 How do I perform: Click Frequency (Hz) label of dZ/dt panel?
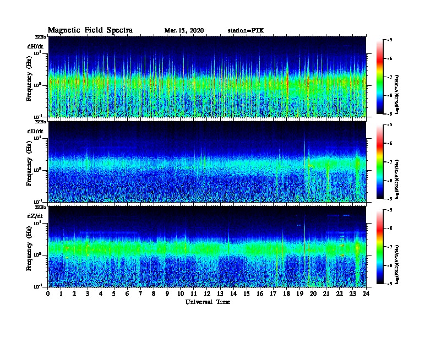[29, 248]
